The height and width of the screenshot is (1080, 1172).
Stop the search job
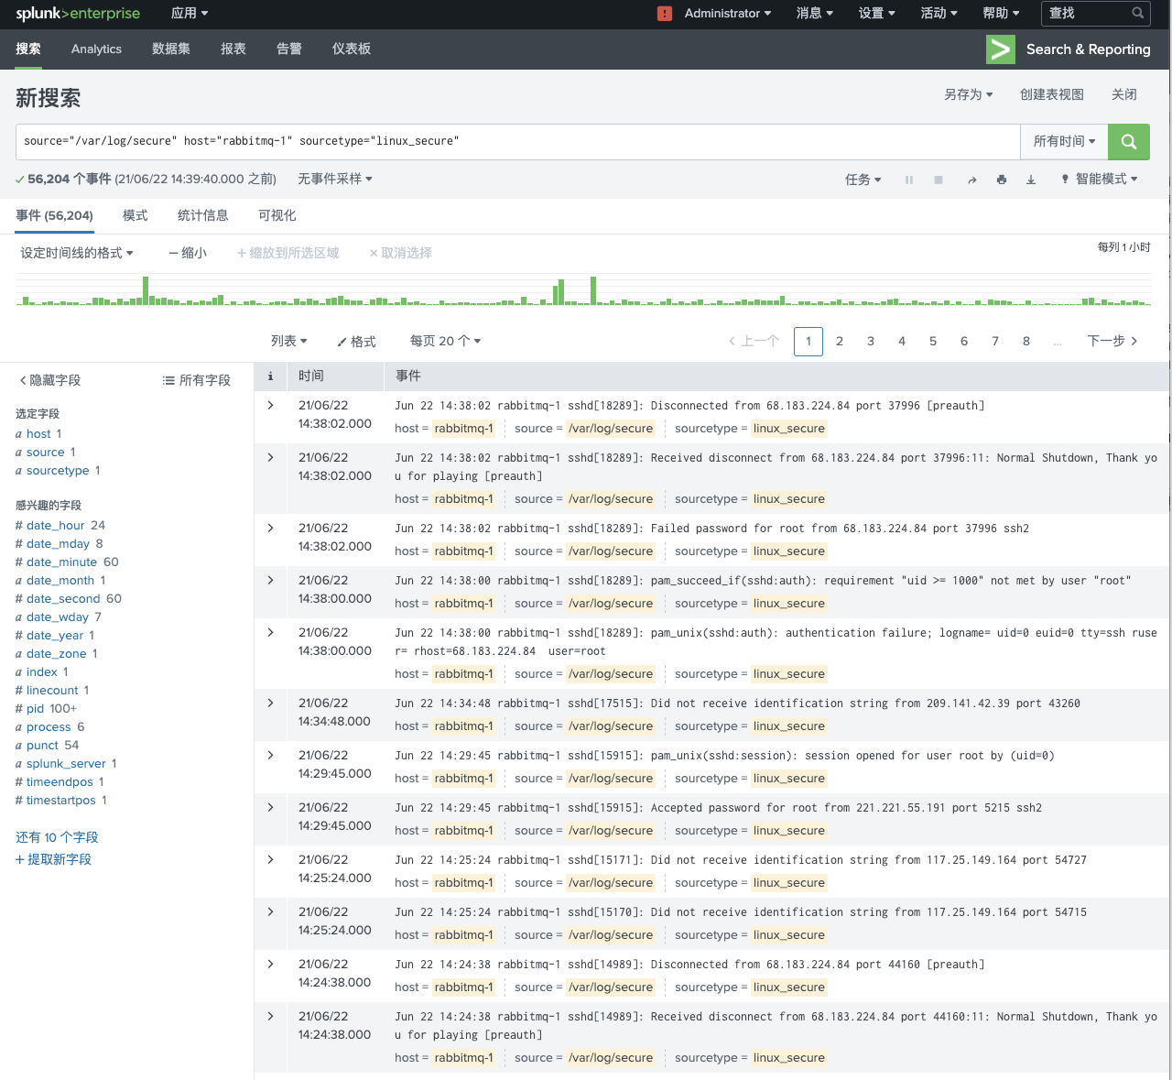click(x=939, y=180)
